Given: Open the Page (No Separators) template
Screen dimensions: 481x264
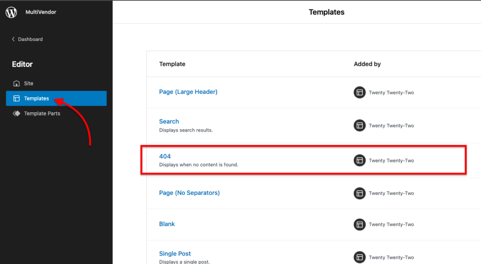Looking at the screenshot, I should click(189, 193).
